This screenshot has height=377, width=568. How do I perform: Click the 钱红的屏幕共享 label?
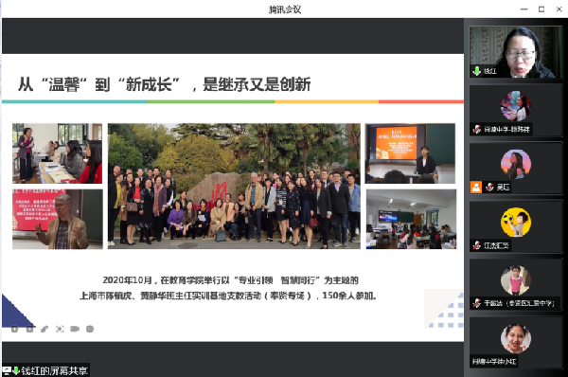click(x=54, y=370)
